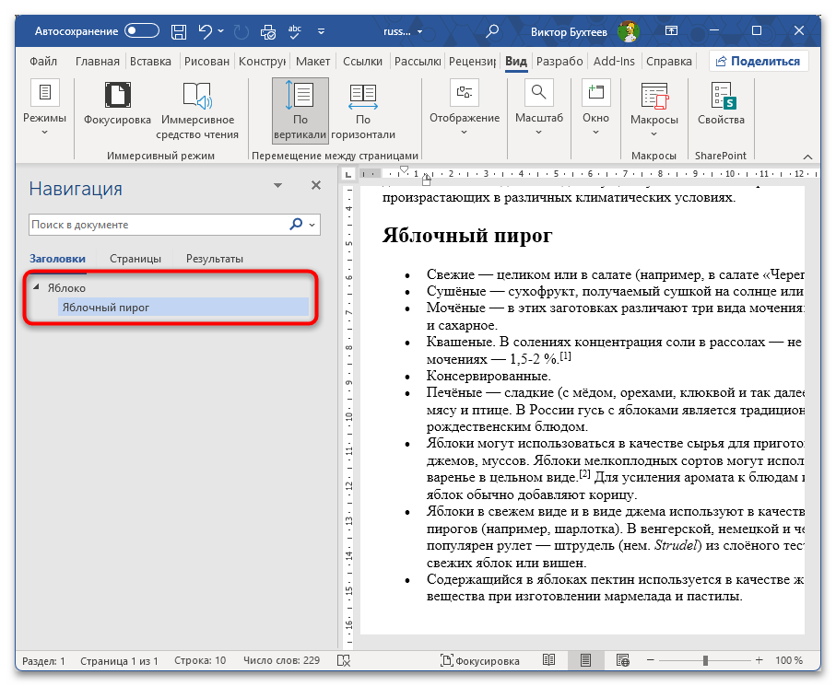
Task: Click the proofing errors icon in the status bar
Action: coord(344,661)
